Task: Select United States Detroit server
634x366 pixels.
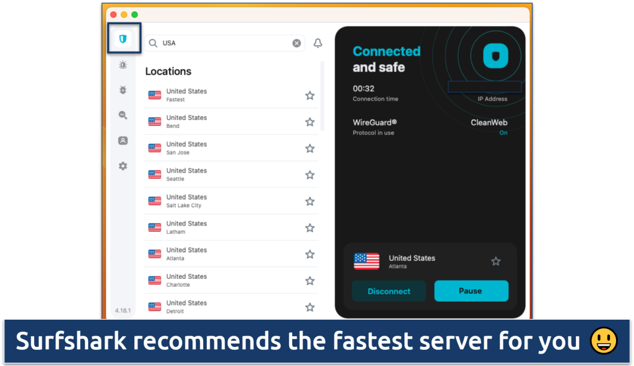Action: pos(232,306)
